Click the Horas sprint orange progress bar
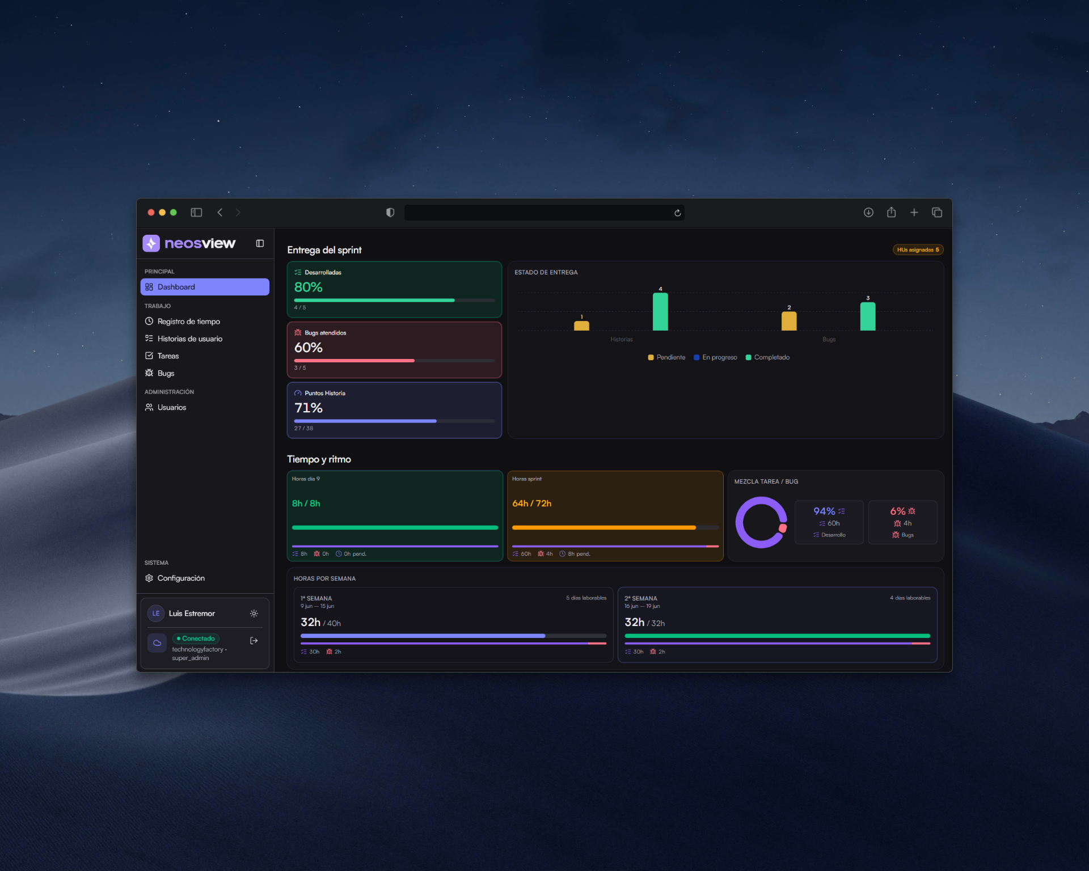The height and width of the screenshot is (871, 1089). [x=615, y=528]
